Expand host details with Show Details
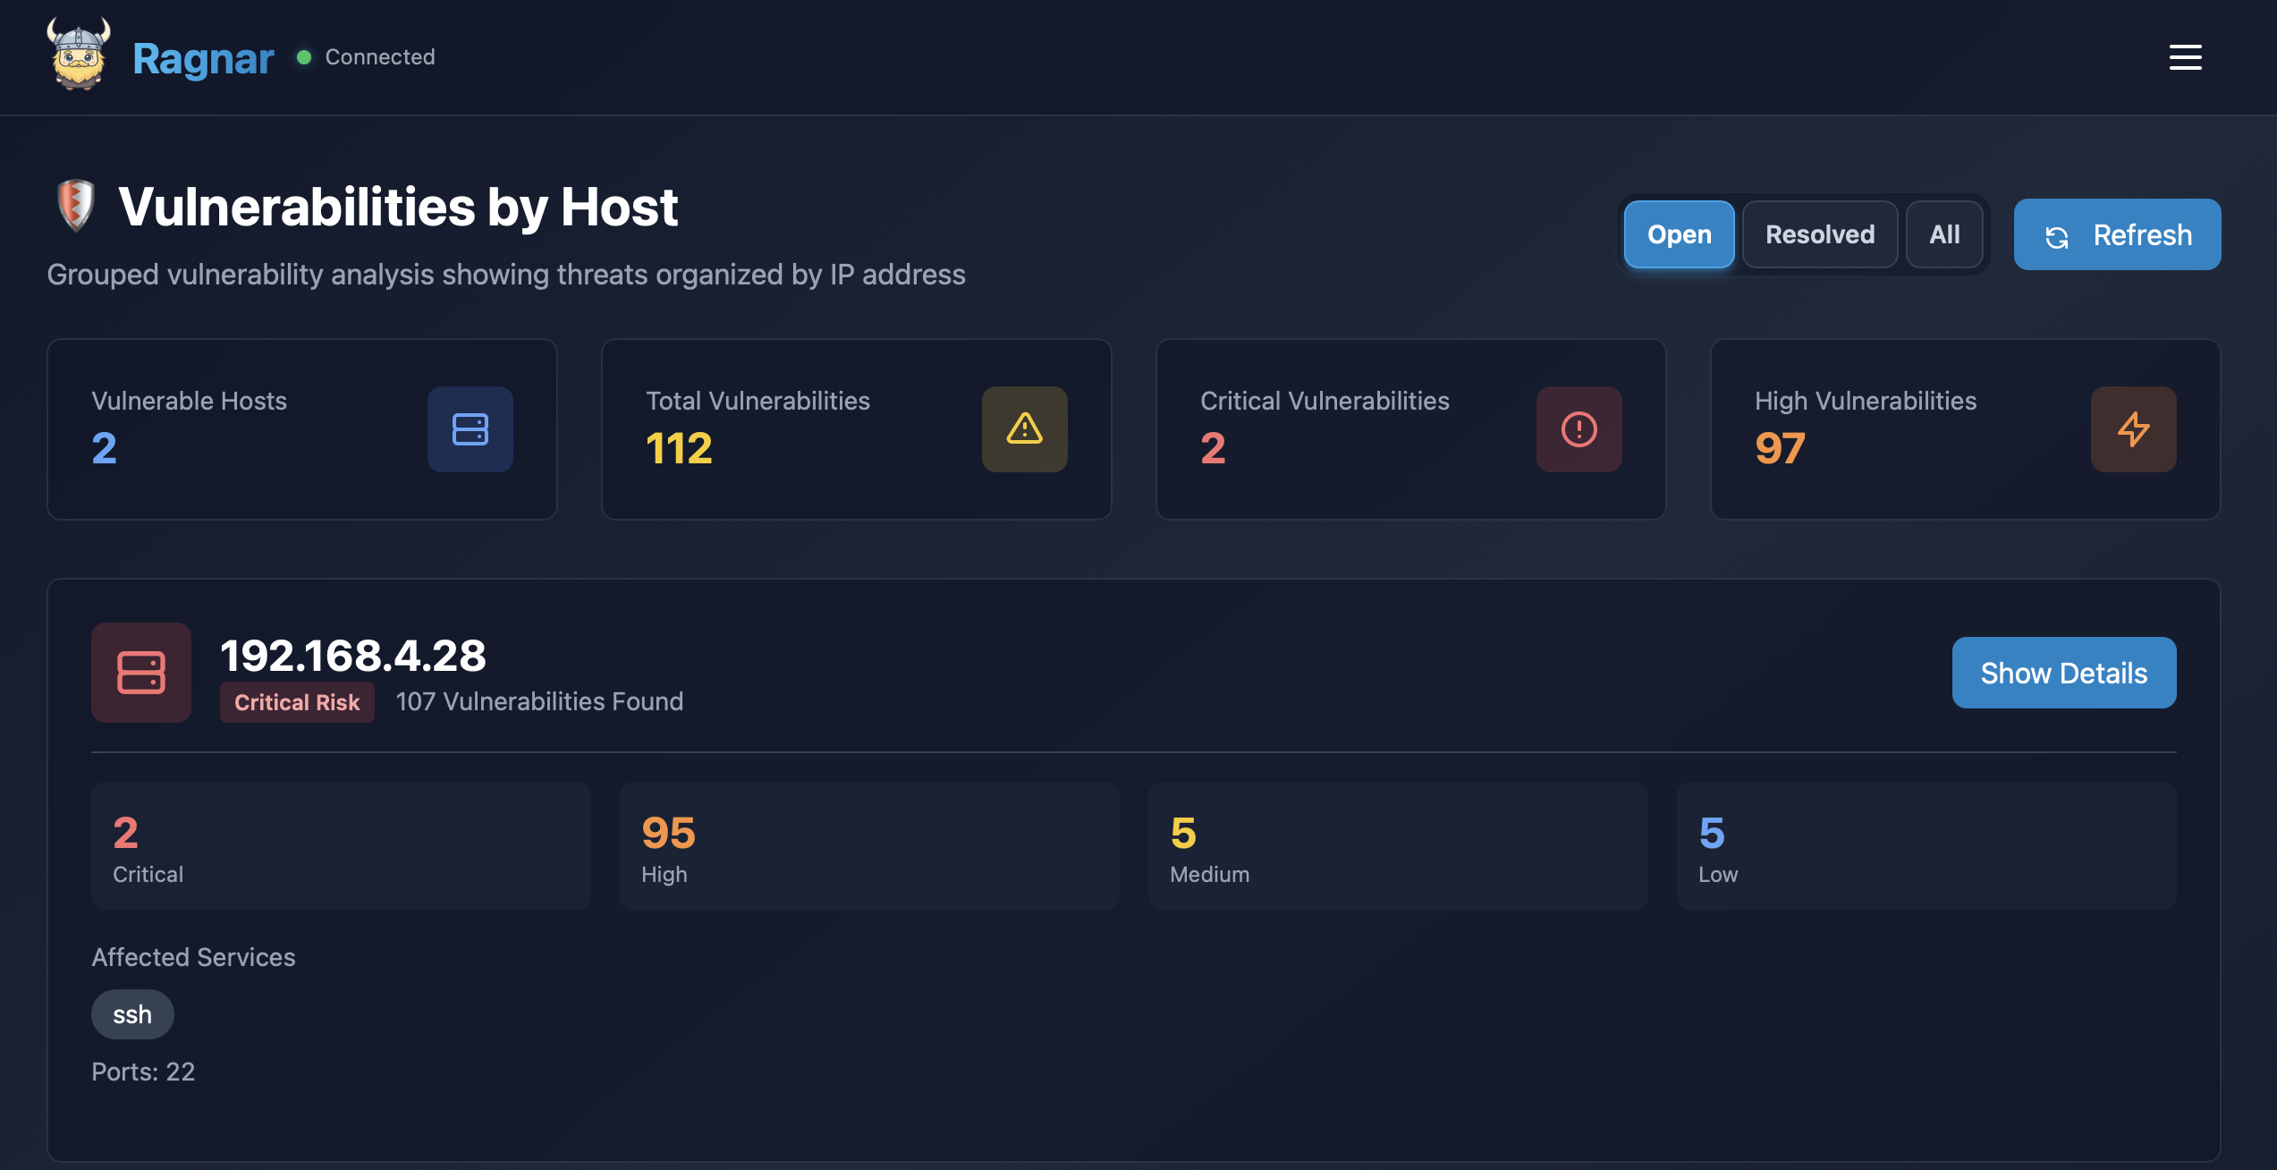This screenshot has width=2277, height=1170. (x=2063, y=673)
